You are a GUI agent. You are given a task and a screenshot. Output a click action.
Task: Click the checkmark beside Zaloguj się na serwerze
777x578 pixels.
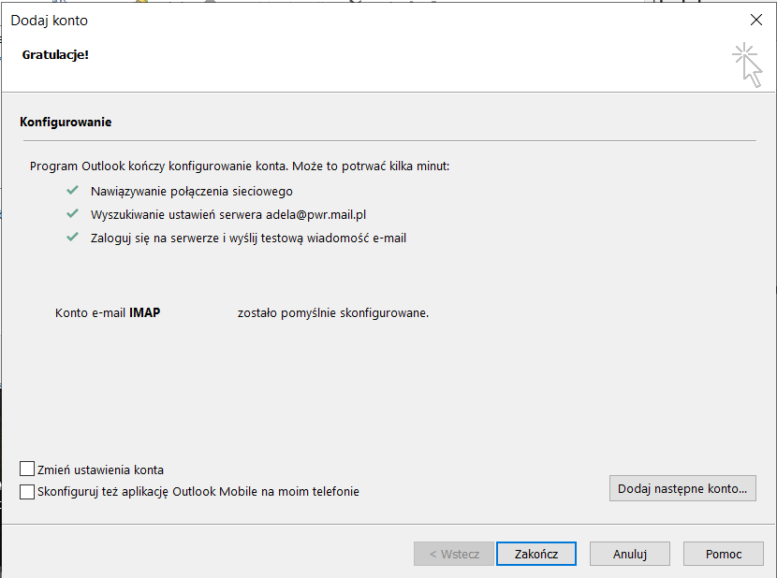[72, 238]
